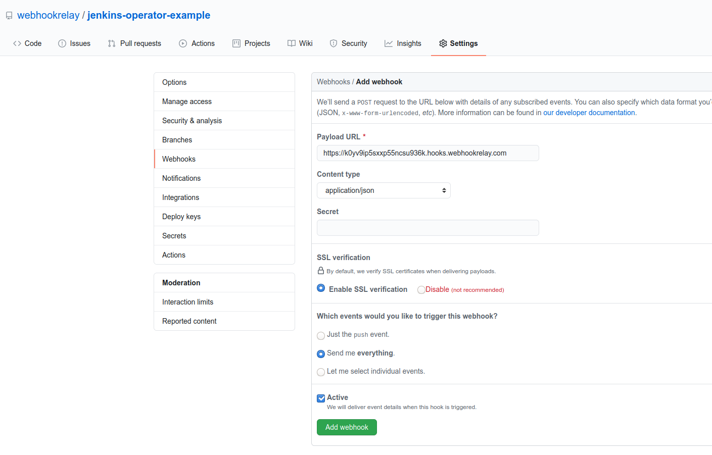Open the Webhooks sidebar entry

pyautogui.click(x=178, y=159)
